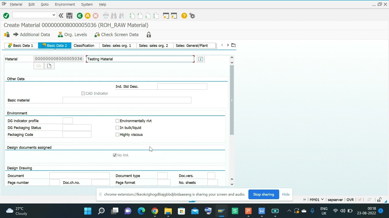
Task: Hide the screen sharing notification
Action: click(x=286, y=194)
